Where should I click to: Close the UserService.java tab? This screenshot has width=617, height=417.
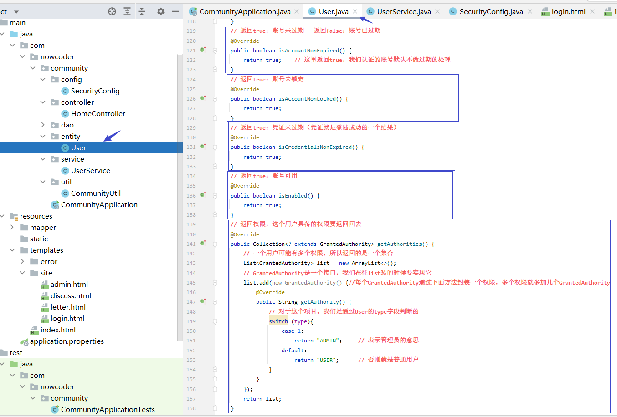click(437, 11)
